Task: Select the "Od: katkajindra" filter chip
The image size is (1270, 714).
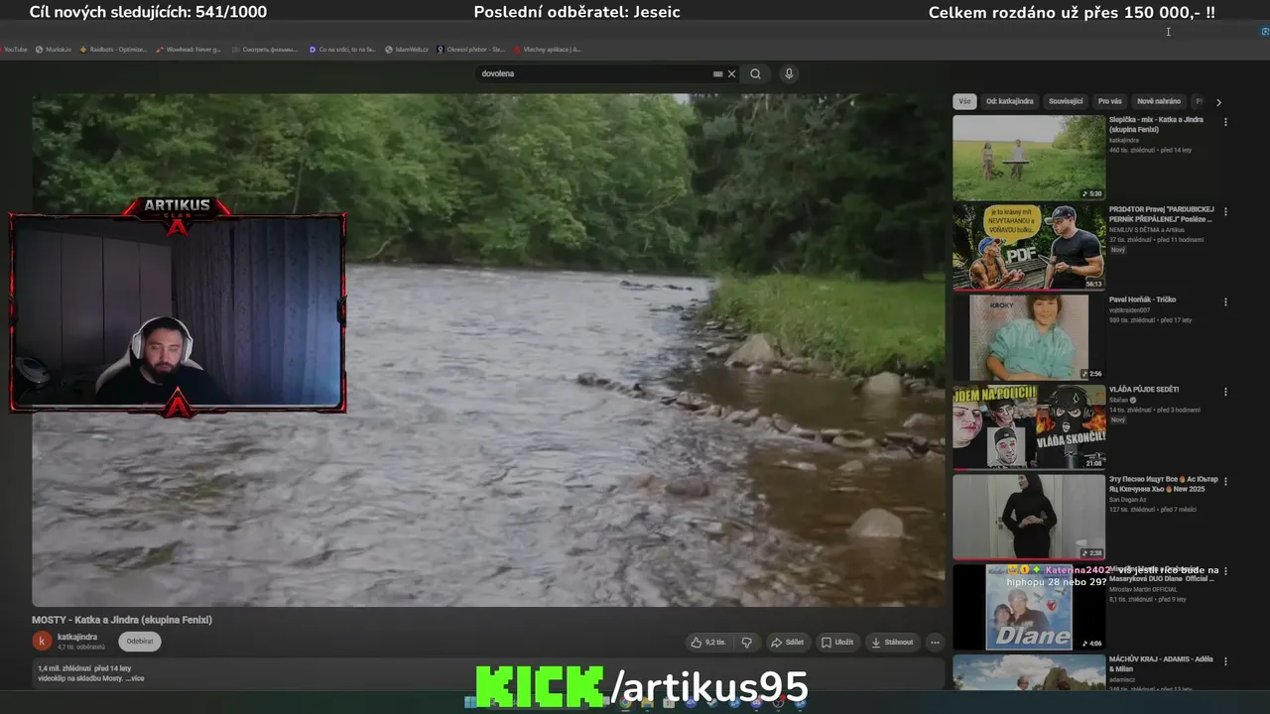Action: (x=1010, y=101)
